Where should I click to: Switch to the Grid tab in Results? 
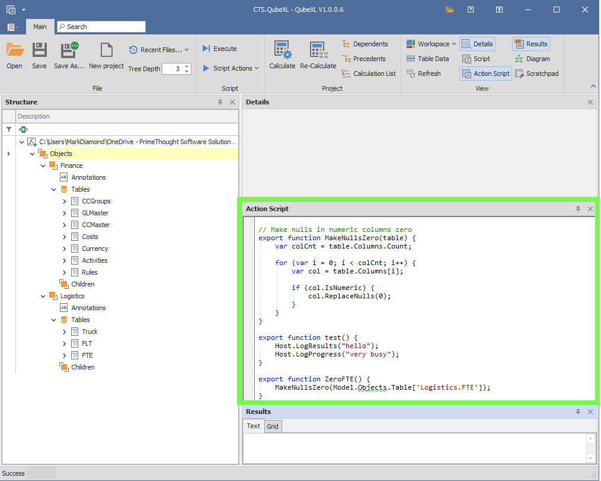pyautogui.click(x=273, y=426)
